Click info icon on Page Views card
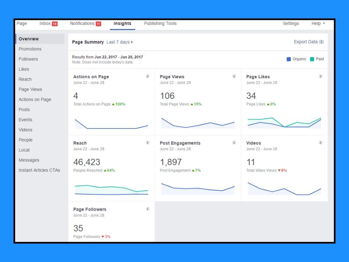349x262 pixels. 234,77
